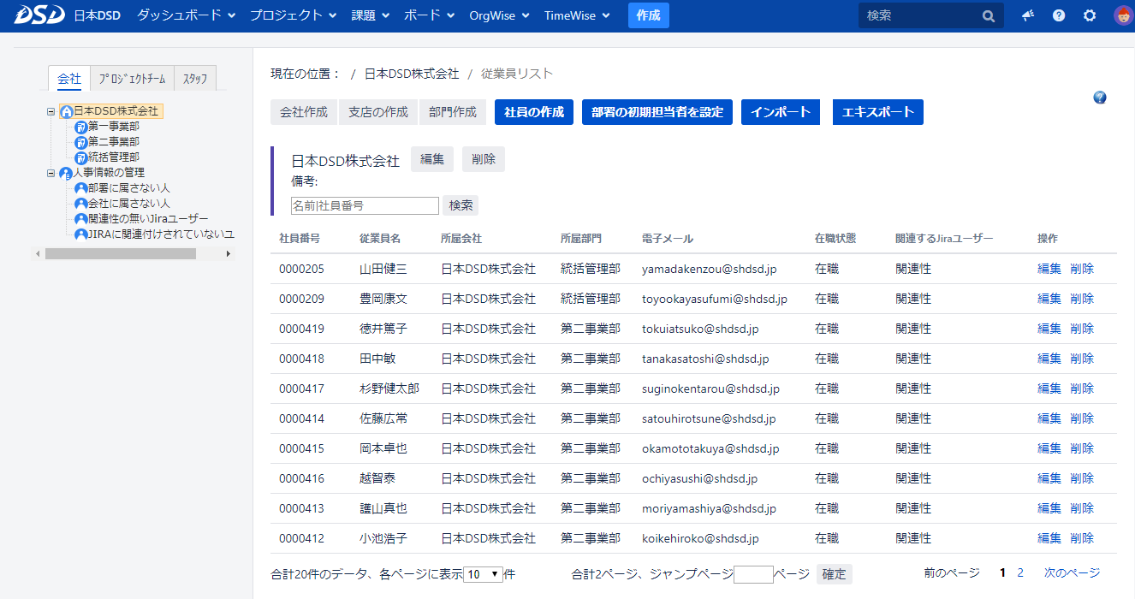This screenshot has height=599, width=1135.
Task: Open the 課題 dropdown menu
Action: click(371, 15)
